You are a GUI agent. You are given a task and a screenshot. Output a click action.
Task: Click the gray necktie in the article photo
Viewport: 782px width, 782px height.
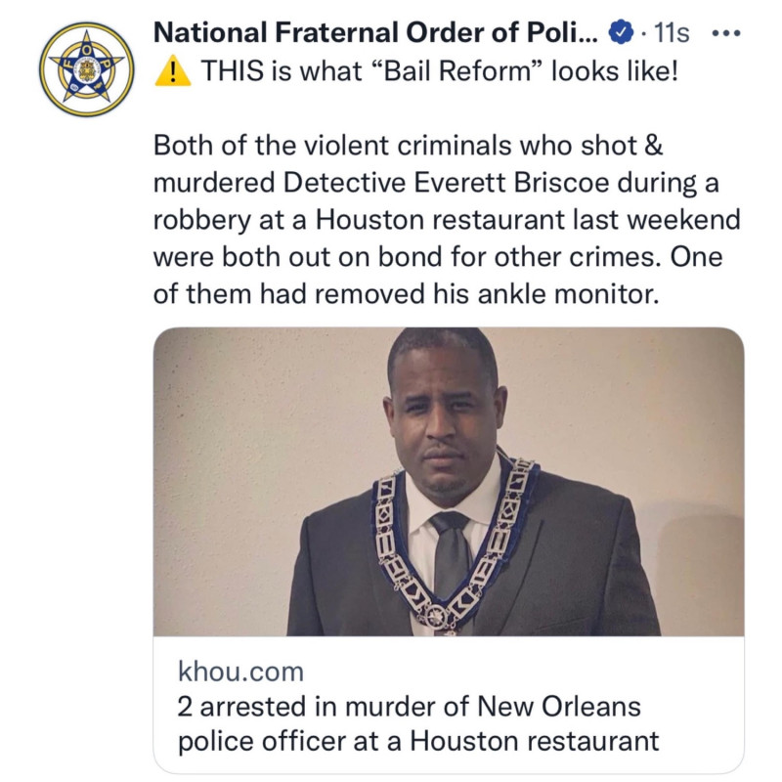452,556
